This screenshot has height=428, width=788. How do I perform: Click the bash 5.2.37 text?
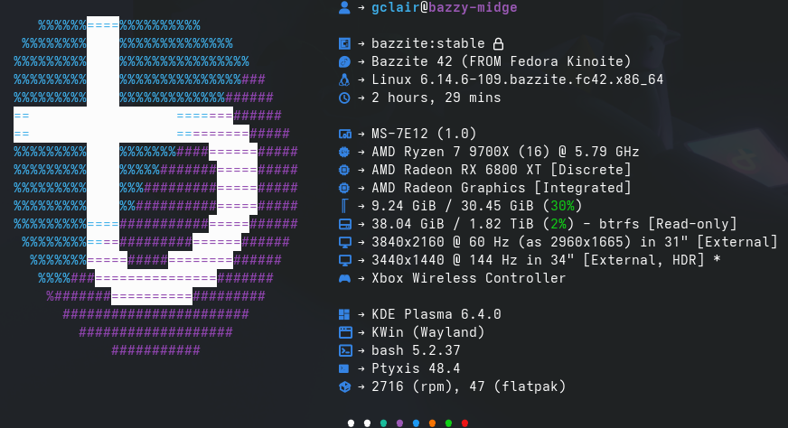coord(416,350)
